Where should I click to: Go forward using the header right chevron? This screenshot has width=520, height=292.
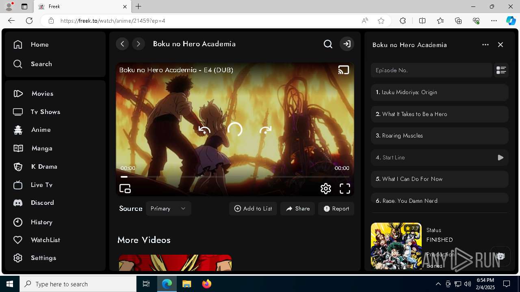[139, 44]
